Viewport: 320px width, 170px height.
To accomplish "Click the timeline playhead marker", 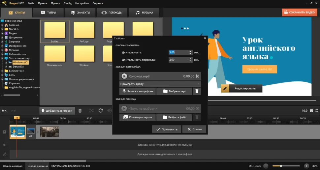I will point(17,118).
